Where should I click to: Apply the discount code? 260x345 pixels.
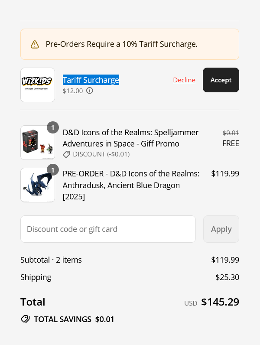pyautogui.click(x=221, y=229)
